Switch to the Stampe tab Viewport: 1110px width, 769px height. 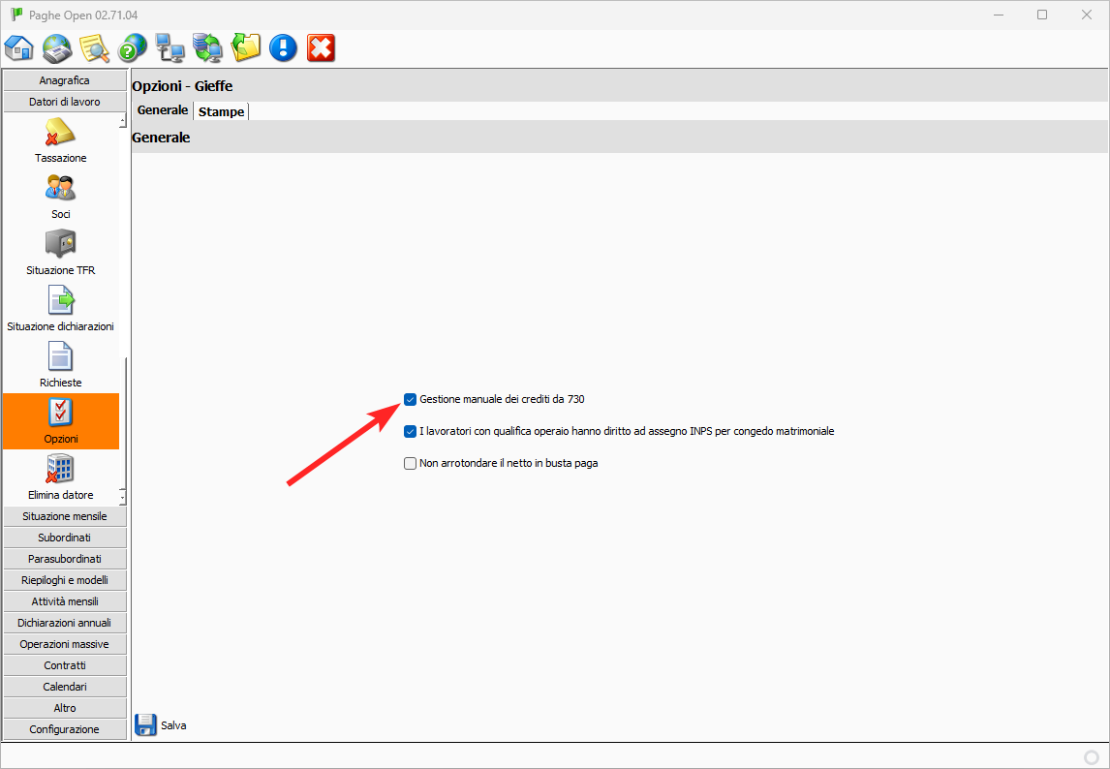221,111
